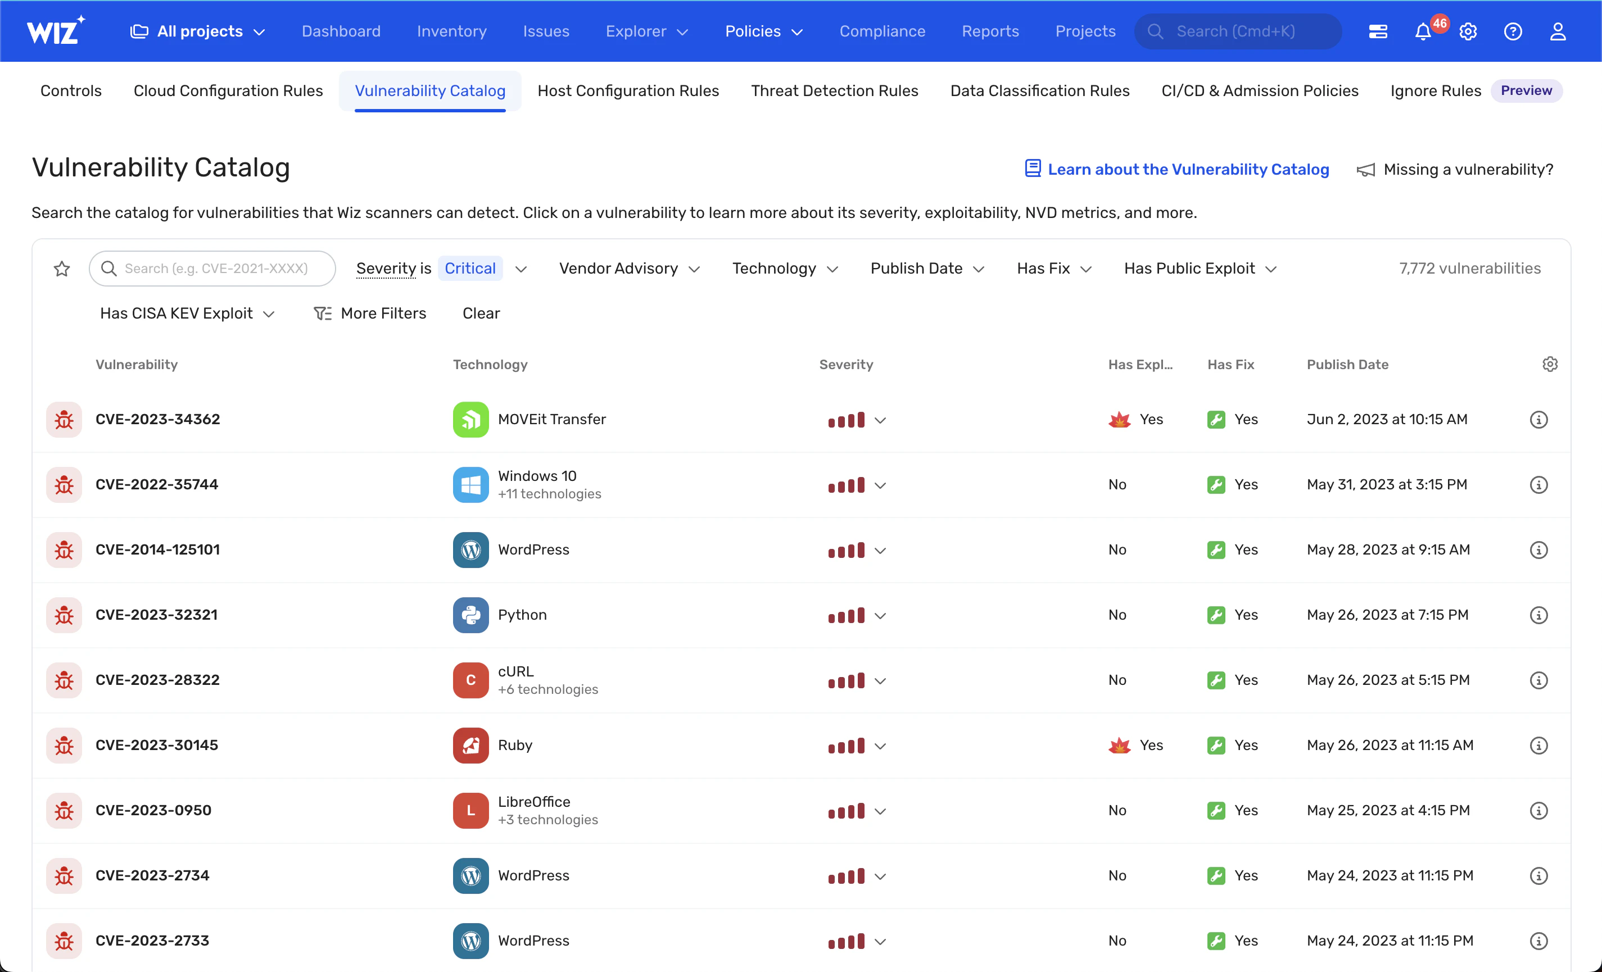
Task: Click the Windows 10 icon for CVE-2022-35744
Action: pos(470,484)
